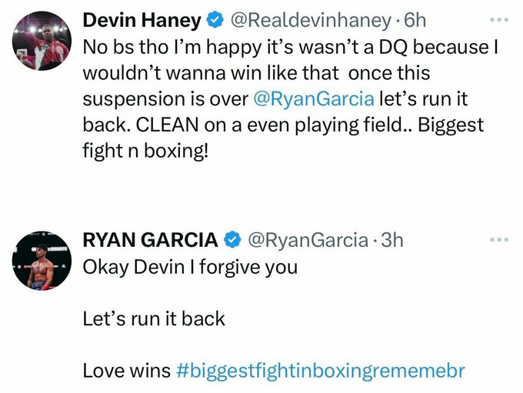Screen dimensions: 523x393
Task: Click the "Okay Devin I forgive you" text
Action: pos(190,267)
